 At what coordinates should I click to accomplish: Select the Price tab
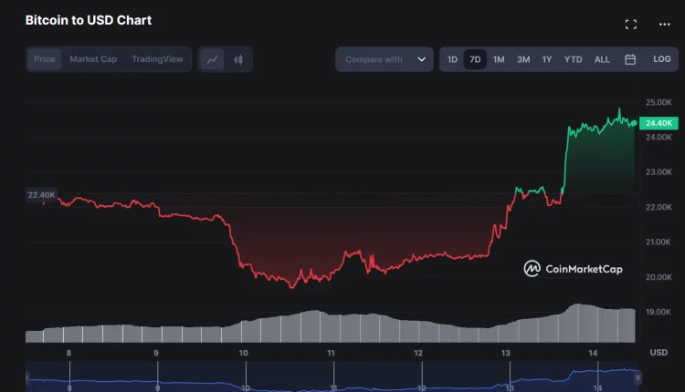tap(44, 59)
